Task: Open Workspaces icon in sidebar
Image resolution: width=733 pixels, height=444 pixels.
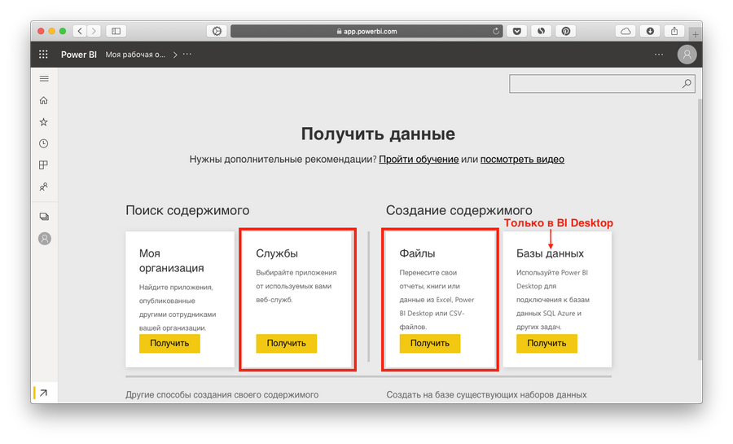Action: pyautogui.click(x=44, y=217)
